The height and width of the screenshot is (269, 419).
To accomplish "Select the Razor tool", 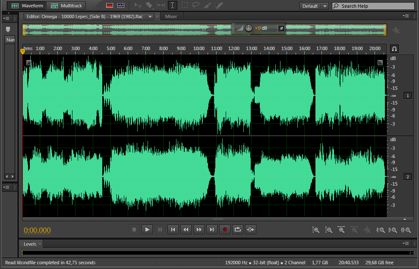I will point(149,5).
